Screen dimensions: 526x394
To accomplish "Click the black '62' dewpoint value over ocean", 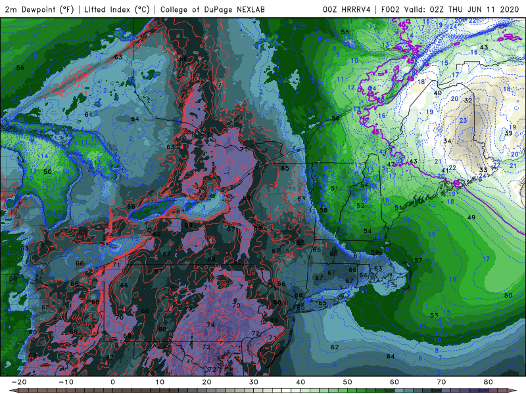I will pyautogui.click(x=335, y=347).
